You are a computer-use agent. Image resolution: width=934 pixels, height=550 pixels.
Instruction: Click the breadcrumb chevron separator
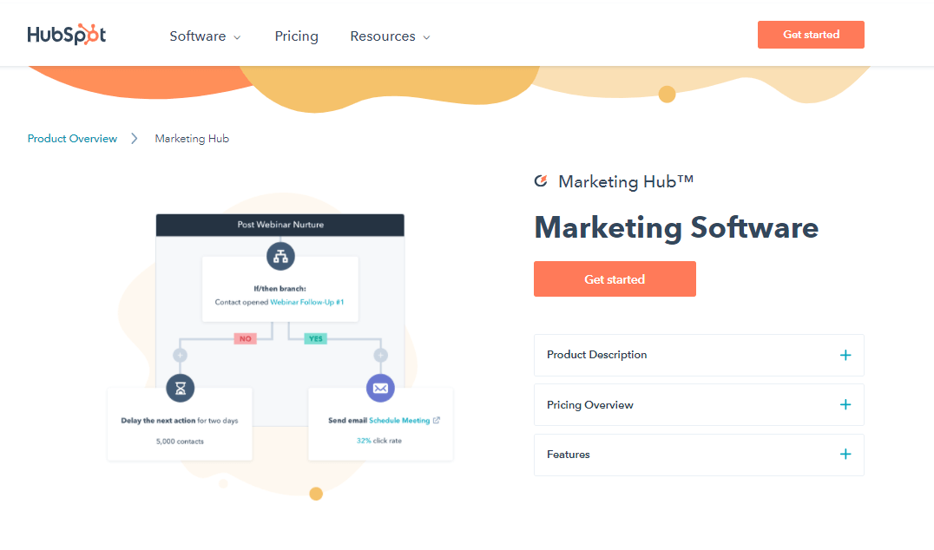coord(134,139)
